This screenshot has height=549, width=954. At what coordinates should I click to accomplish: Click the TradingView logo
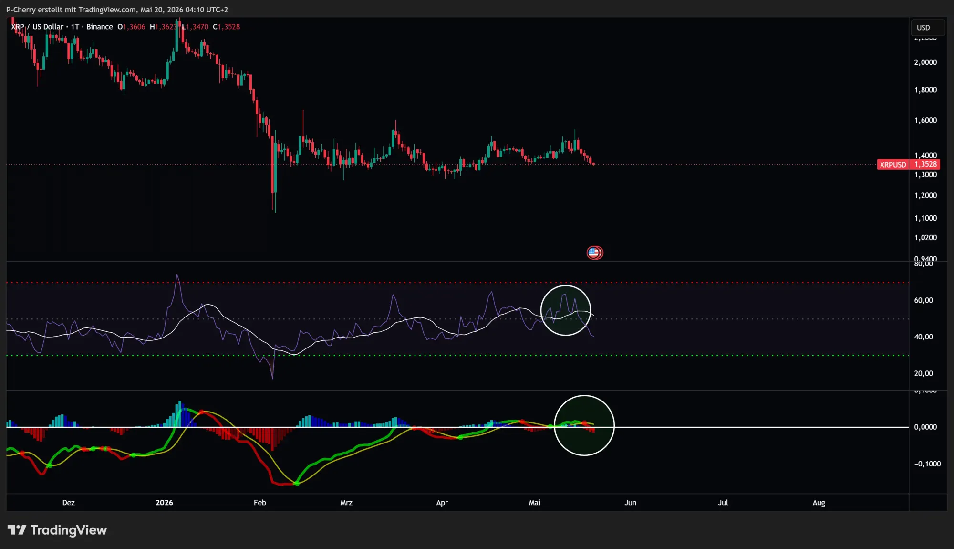click(x=57, y=530)
